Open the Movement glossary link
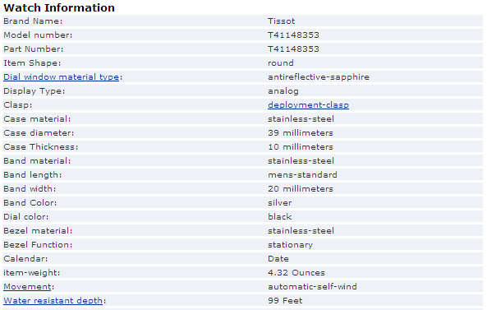 tap(27, 287)
